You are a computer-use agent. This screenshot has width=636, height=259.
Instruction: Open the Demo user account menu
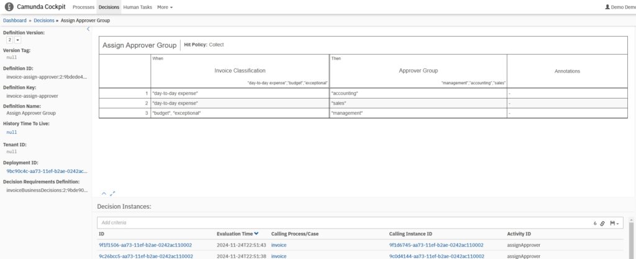tap(620, 7)
